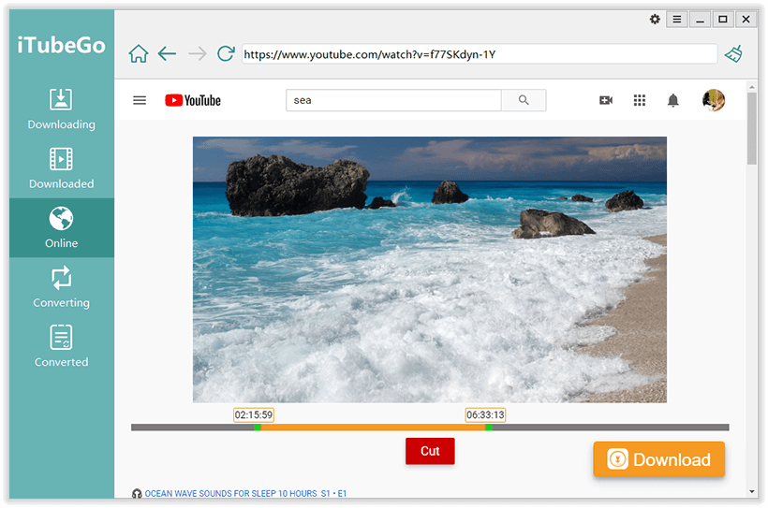Click the URL address input field
The width and height of the screenshot is (768, 508).
point(479,54)
